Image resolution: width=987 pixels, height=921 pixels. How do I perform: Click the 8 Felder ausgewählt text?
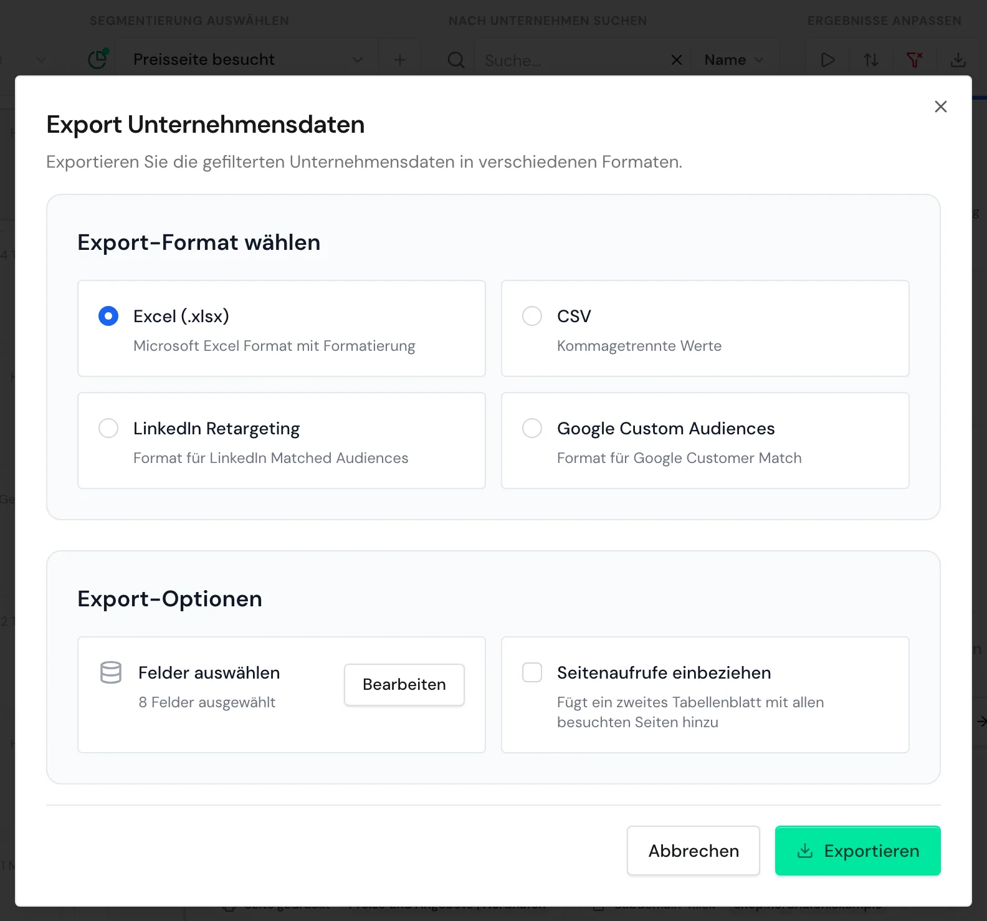pyautogui.click(x=207, y=702)
